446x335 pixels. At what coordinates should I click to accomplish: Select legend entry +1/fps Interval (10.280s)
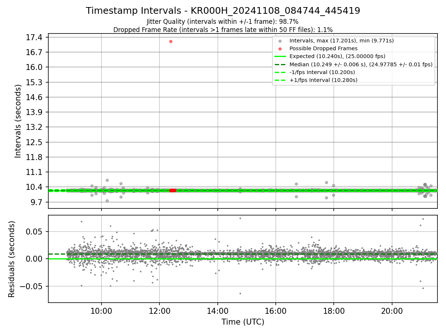[x=323, y=80]
